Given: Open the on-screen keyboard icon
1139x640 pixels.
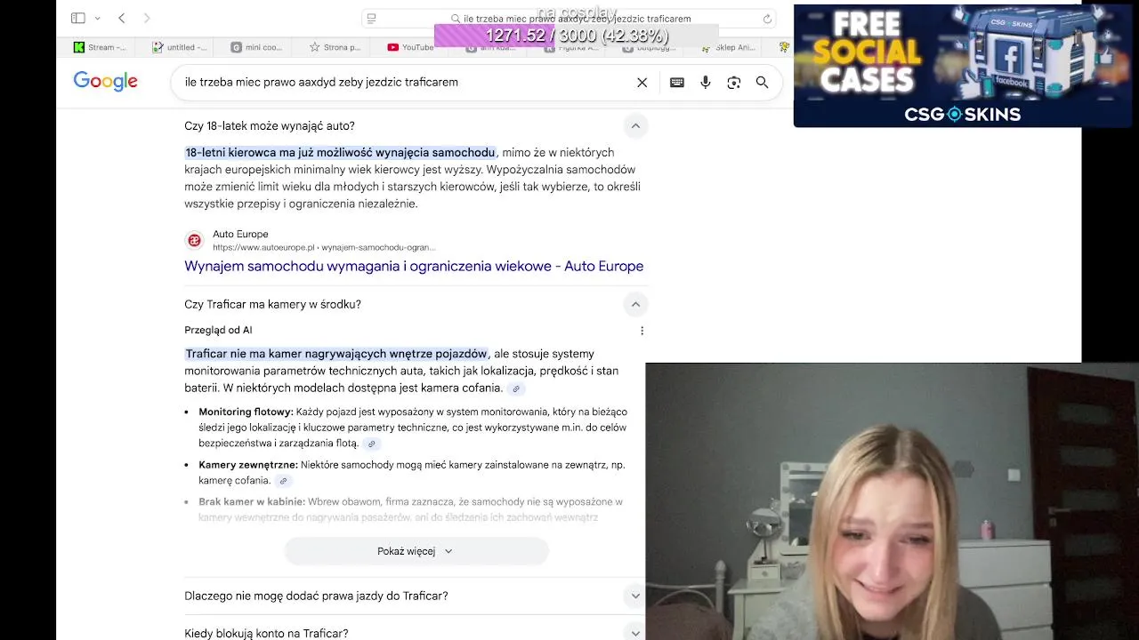Looking at the screenshot, I should (677, 83).
